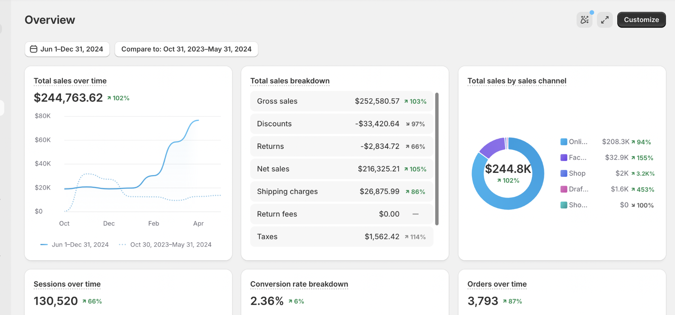The height and width of the screenshot is (315, 675).
Task: Click the expand fullscreen arrows icon
Action: 605,20
